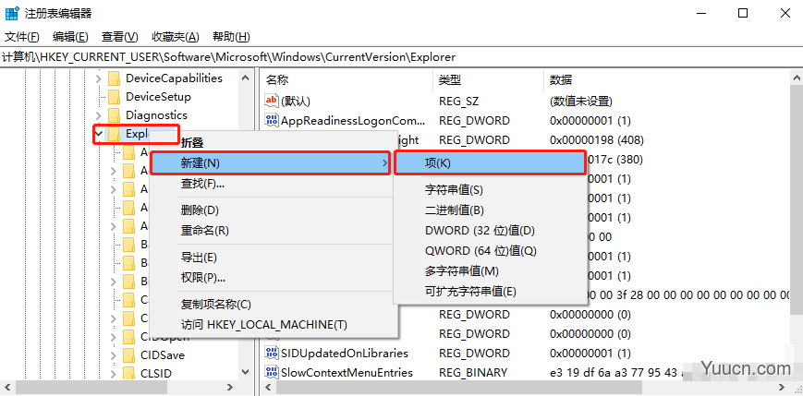Collapse the Explorer key arrow
The image size is (803, 396).
[x=98, y=134]
